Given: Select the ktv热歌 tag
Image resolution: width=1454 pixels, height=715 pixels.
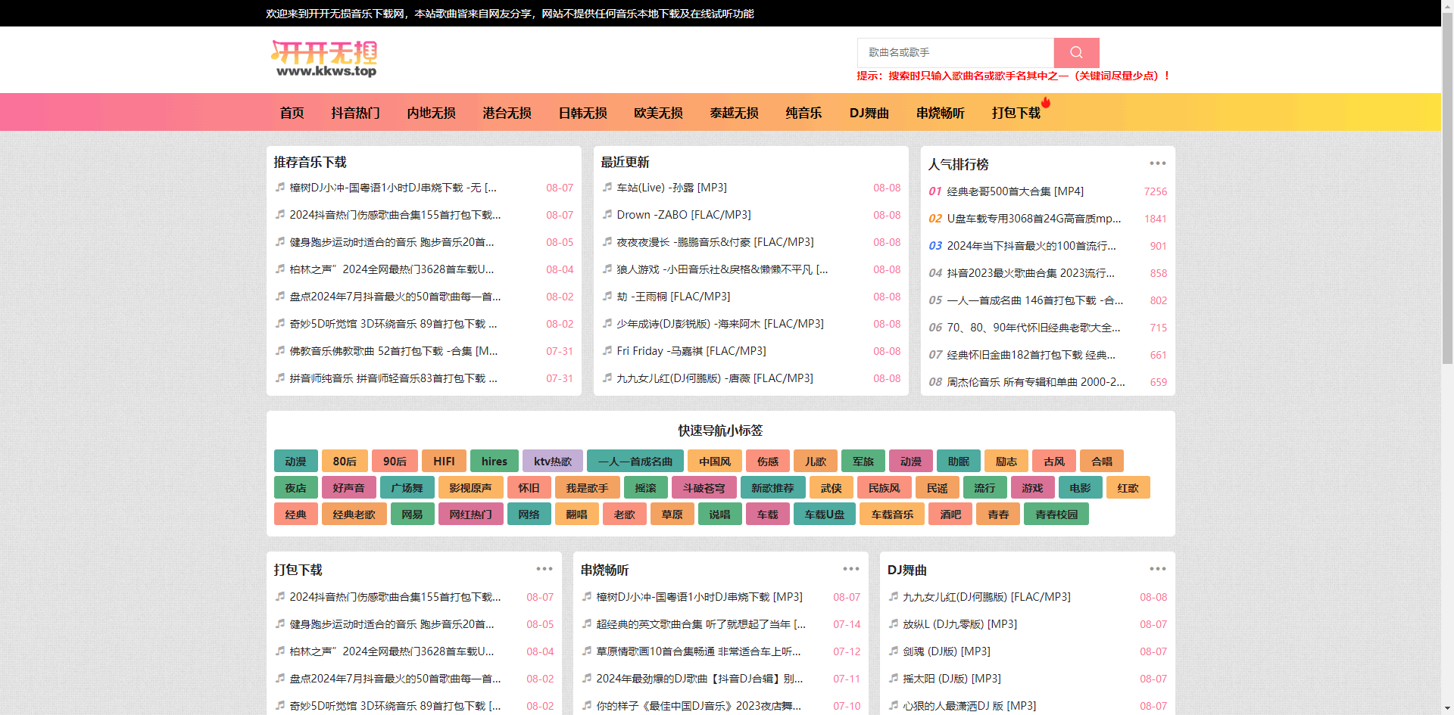Looking at the screenshot, I should (x=553, y=461).
